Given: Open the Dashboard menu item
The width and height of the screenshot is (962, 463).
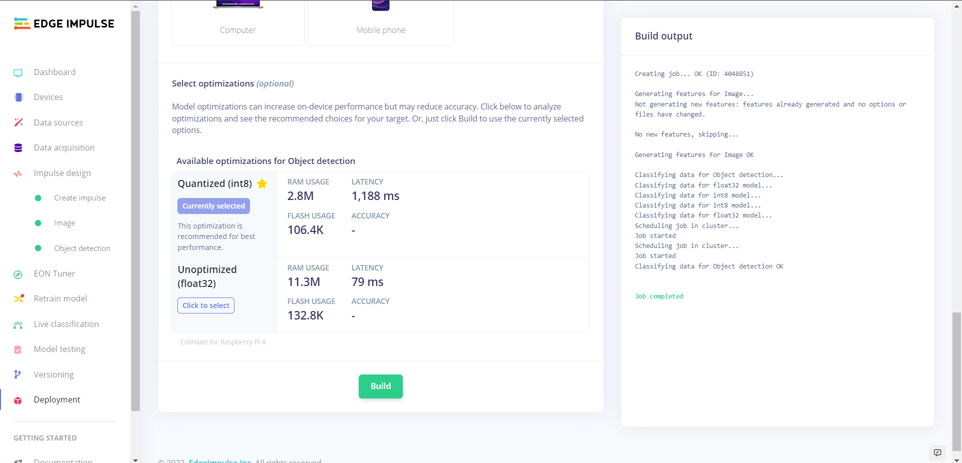Looking at the screenshot, I should tap(55, 72).
